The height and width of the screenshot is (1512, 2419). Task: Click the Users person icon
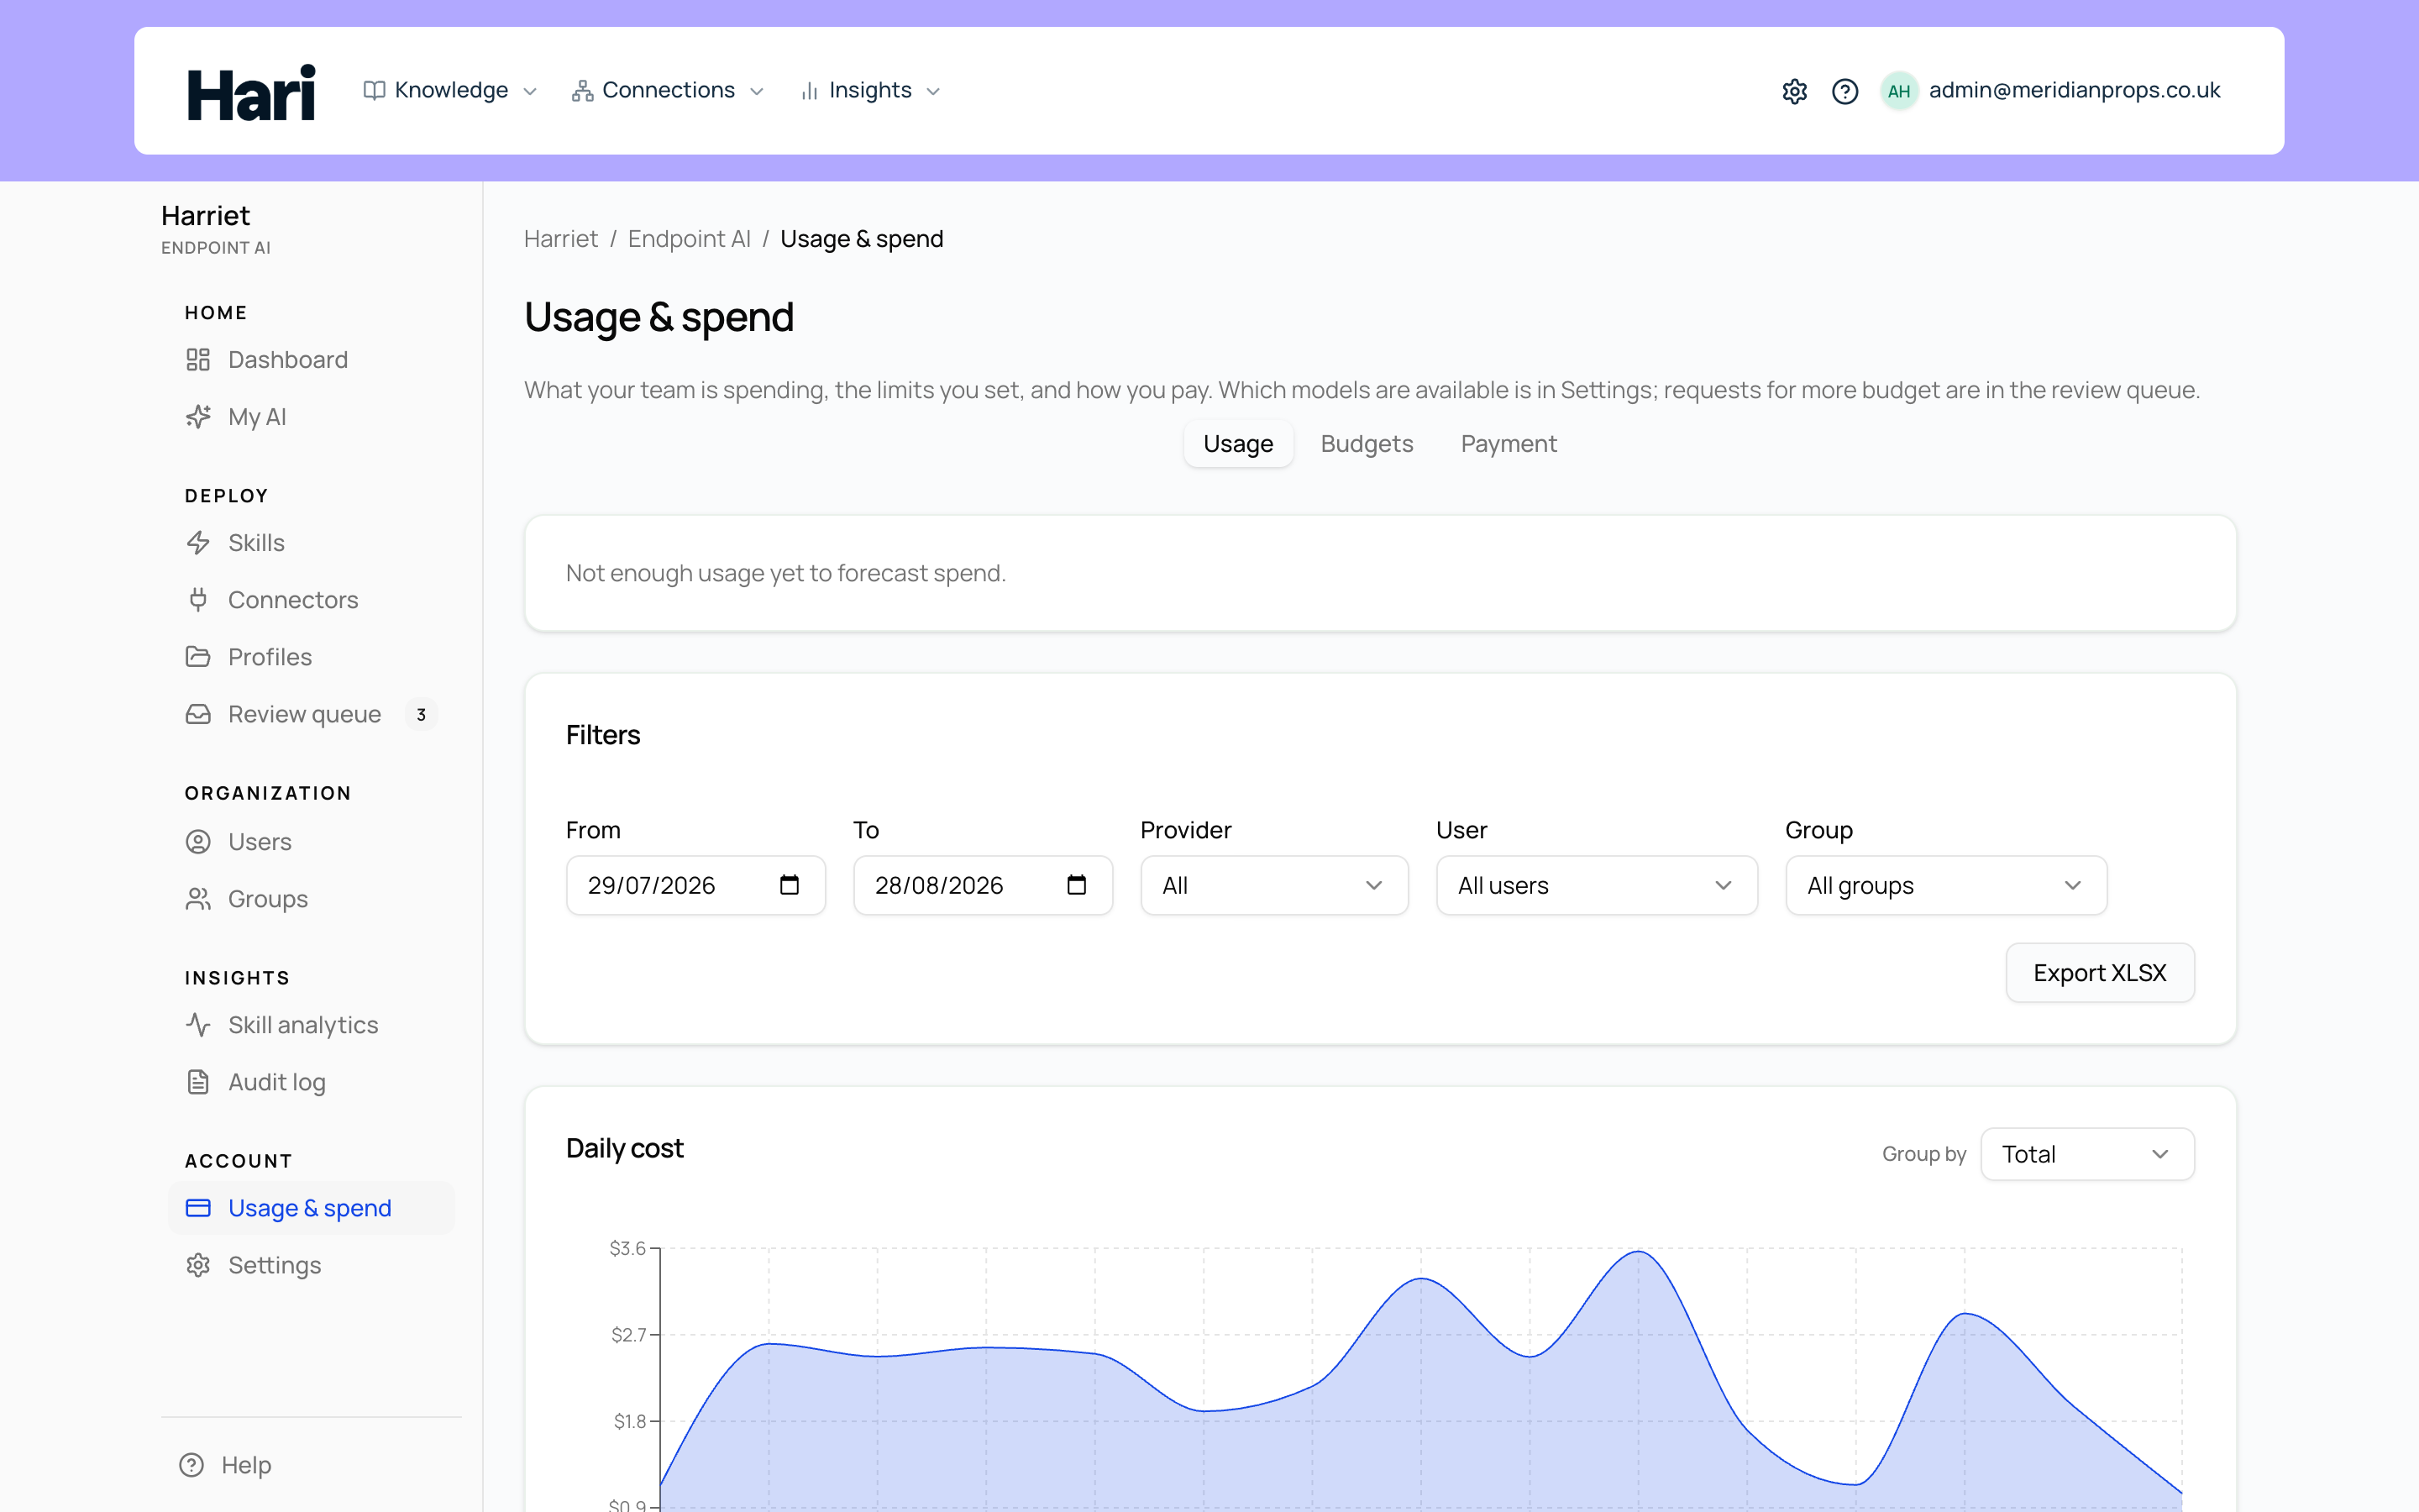pyautogui.click(x=198, y=842)
